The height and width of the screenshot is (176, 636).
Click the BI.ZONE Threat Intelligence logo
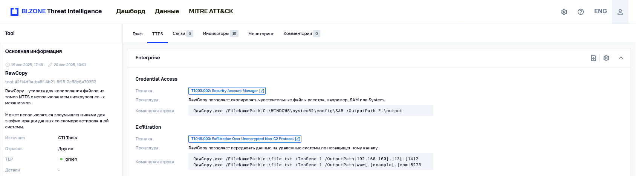[56, 11]
